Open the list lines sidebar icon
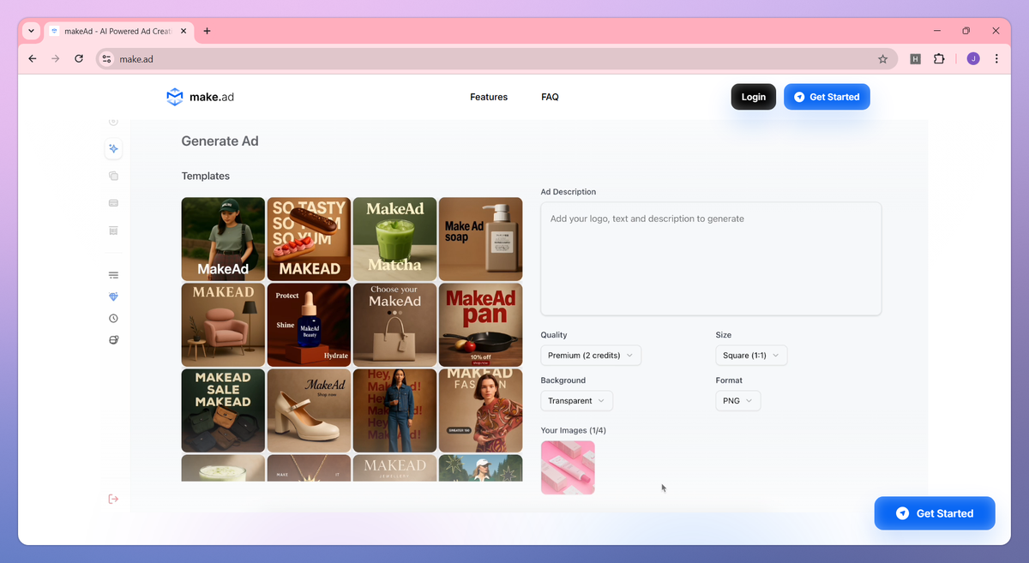This screenshot has width=1029, height=563. (x=113, y=275)
